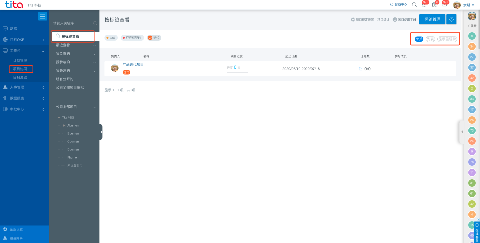Image resolution: width=480 pixels, height=243 pixels.
Task: Click the project owner's avatar
Action: point(115,68)
